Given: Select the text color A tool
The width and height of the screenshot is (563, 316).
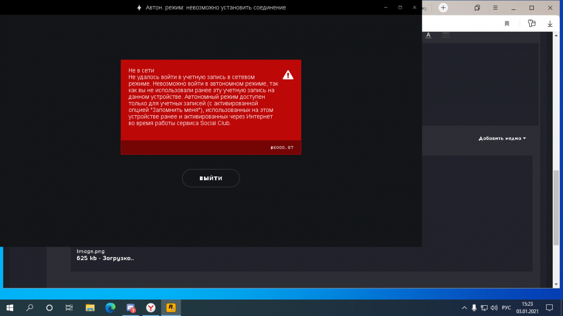Looking at the screenshot, I should pos(428,35).
